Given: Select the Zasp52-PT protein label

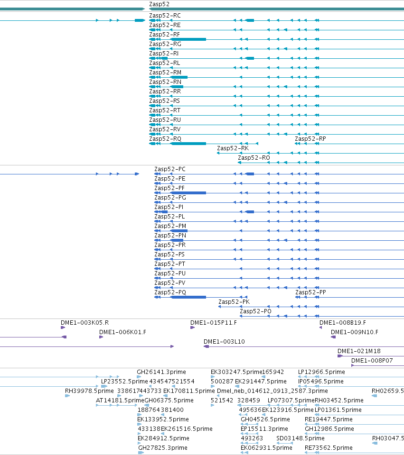Looking at the screenshot, I should click(x=170, y=264).
